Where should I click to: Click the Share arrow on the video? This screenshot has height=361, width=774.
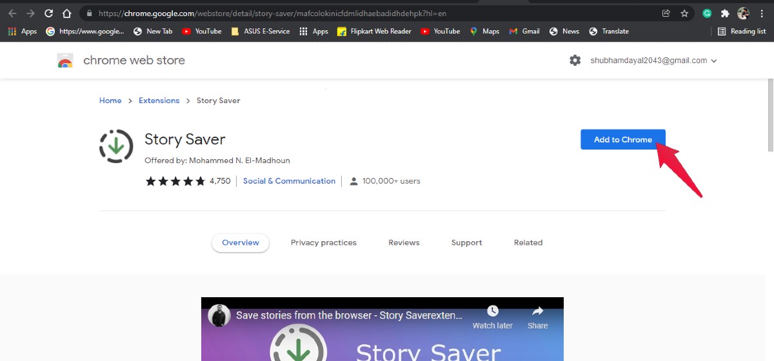[x=537, y=311]
